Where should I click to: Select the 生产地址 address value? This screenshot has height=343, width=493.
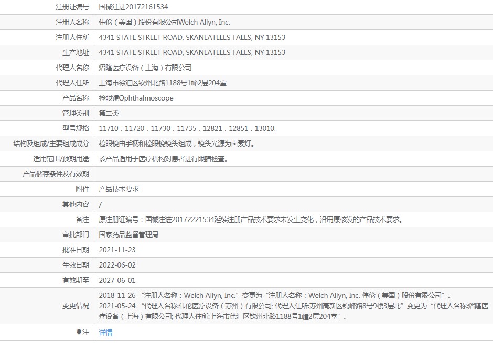[x=192, y=52]
